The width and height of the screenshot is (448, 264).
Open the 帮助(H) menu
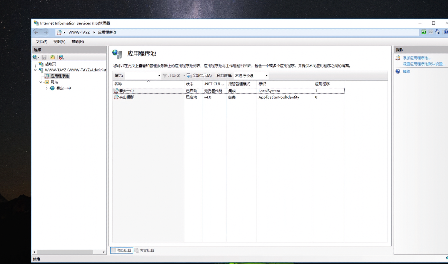pyautogui.click(x=78, y=42)
